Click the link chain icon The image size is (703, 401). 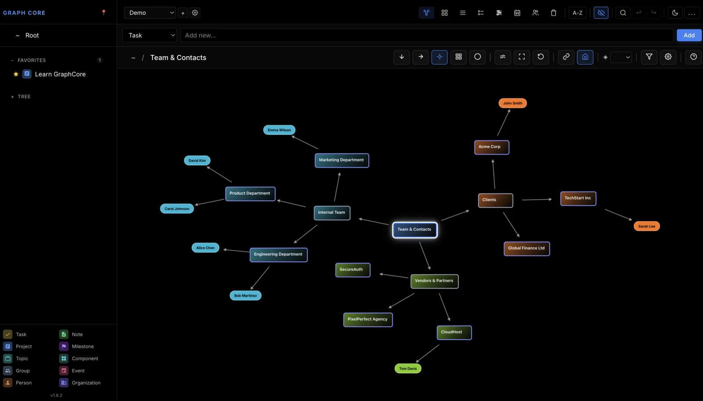[x=566, y=57]
